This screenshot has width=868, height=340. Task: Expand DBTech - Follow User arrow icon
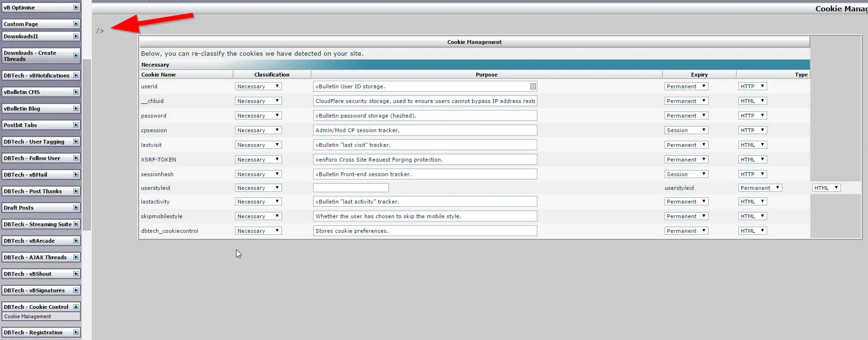76,158
